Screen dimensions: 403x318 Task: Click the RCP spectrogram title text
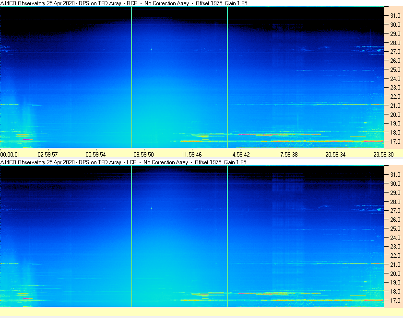point(124,3)
